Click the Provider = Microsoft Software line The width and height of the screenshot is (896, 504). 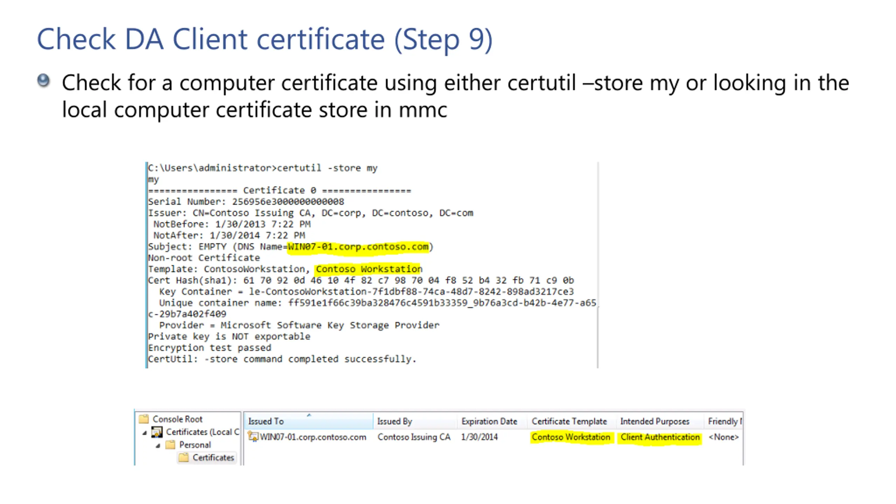click(x=299, y=325)
